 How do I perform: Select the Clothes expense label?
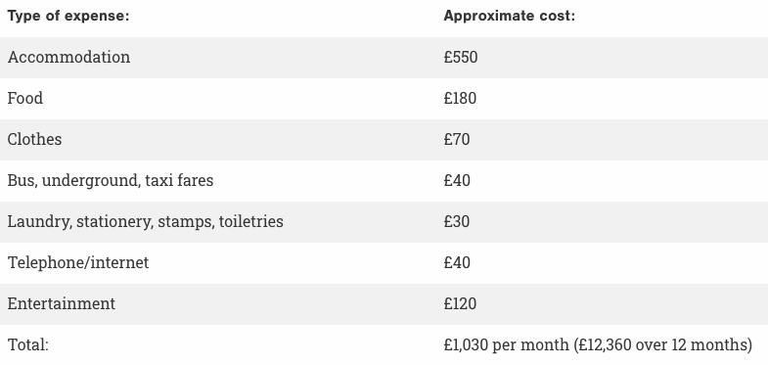(x=34, y=139)
